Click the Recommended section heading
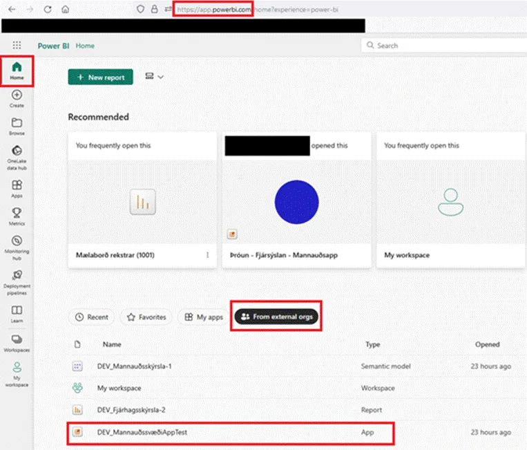The image size is (527, 450). coord(99,117)
